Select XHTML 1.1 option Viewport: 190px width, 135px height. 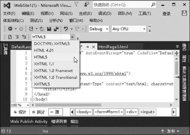[56, 64]
